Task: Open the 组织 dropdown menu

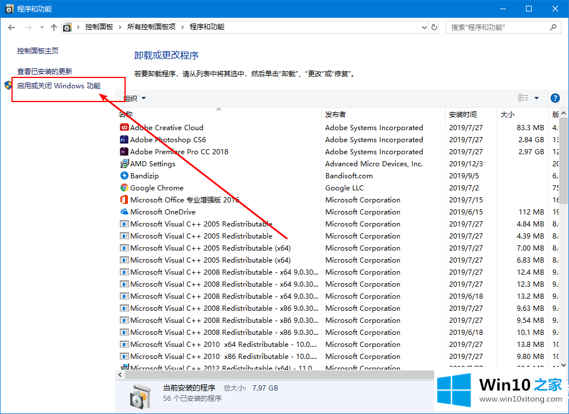Action: [134, 98]
